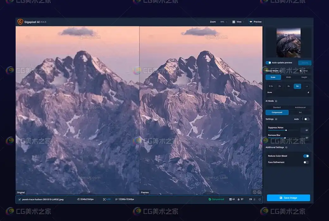Click the help icon beside AI Mode
Image resolution: width=329 pixels, height=221 pixels.
coord(276,101)
